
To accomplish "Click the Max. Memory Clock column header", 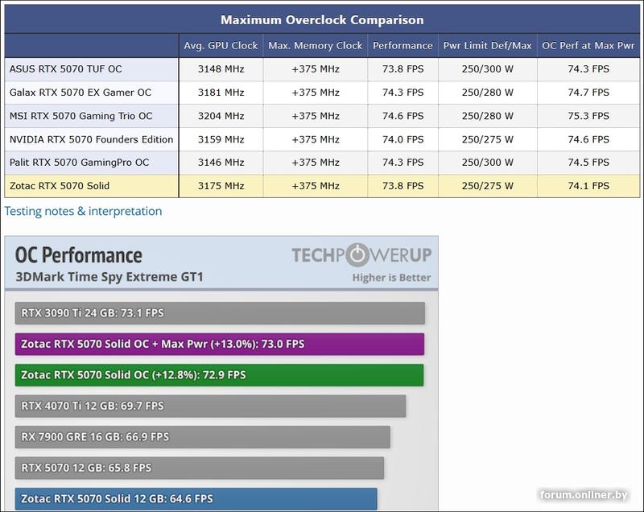I will pos(315,46).
